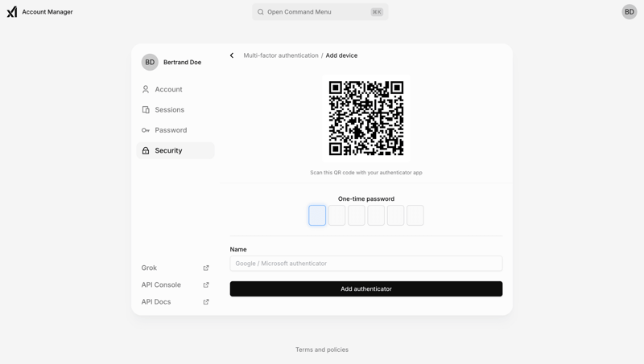The width and height of the screenshot is (644, 364).
Task: Go back to Multi-factor authentication breadcrumb
Action: (280, 55)
